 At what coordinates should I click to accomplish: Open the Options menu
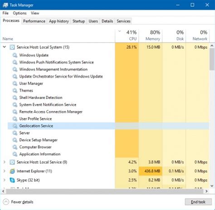pyautogui.click(x=20, y=13)
